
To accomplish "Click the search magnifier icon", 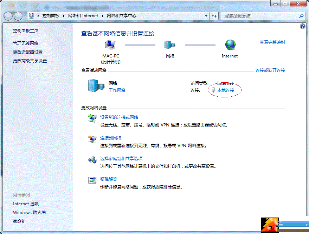I will point(301,16).
